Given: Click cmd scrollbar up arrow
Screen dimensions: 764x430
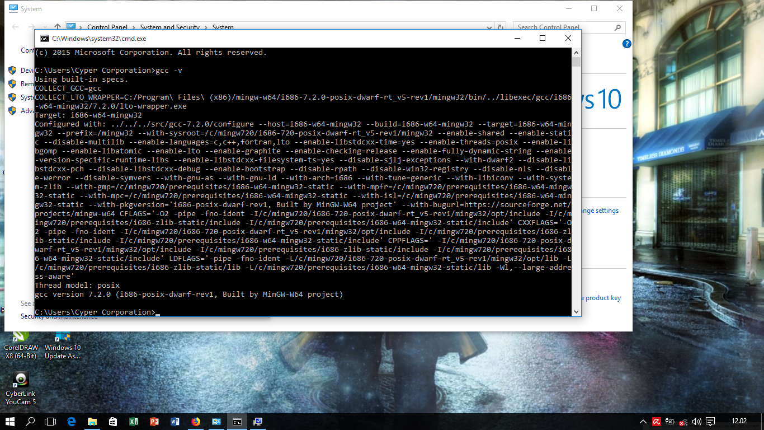Looking at the screenshot, I should click(576, 52).
